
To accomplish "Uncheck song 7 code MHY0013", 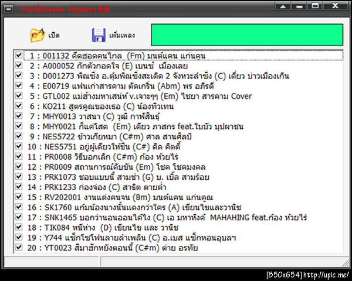I will pos(19,116).
